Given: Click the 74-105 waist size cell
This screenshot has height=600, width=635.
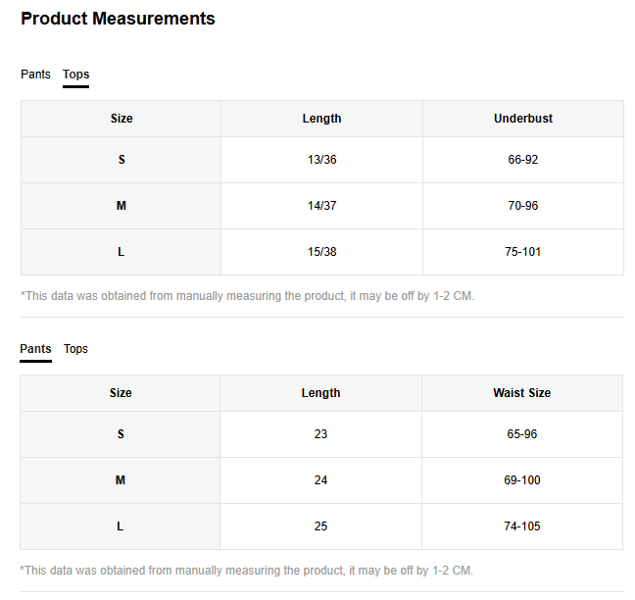Looking at the screenshot, I should point(521,526).
